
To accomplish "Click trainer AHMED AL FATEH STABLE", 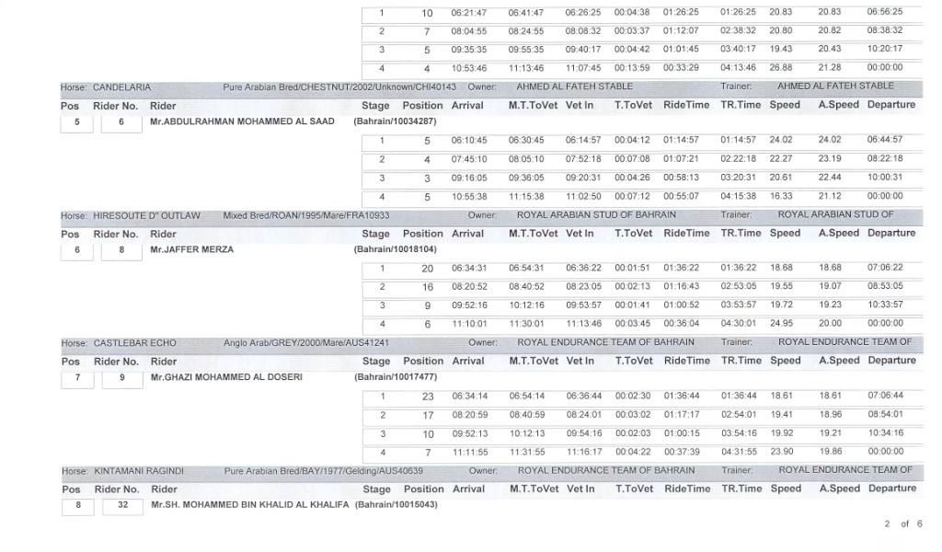I will coord(835,86).
